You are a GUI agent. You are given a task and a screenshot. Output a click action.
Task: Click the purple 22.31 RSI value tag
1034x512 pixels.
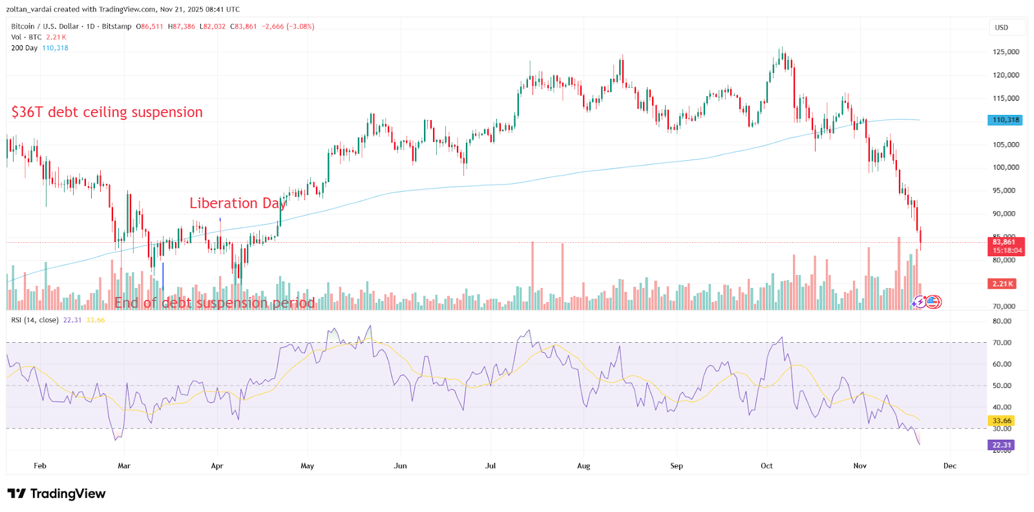(1001, 445)
